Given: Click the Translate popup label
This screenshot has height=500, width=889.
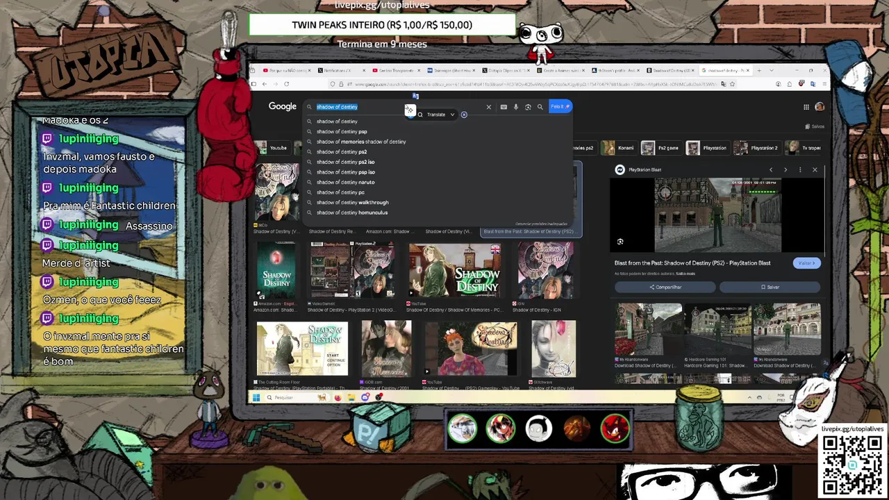Looking at the screenshot, I should click(436, 115).
